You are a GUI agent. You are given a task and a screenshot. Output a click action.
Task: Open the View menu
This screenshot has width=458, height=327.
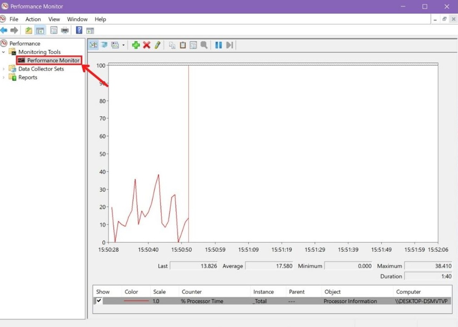point(54,19)
